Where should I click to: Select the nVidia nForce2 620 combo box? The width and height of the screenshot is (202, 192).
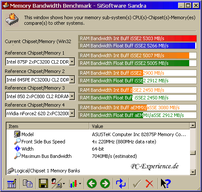point(40,113)
